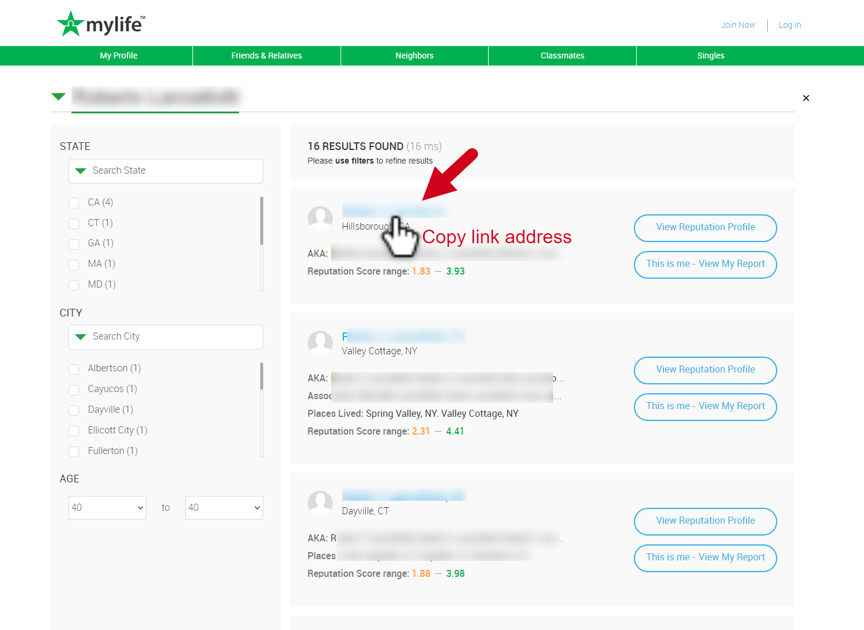Screen dimensions: 864x630
Task: Check the CA (4) state filter
Action: (74, 203)
